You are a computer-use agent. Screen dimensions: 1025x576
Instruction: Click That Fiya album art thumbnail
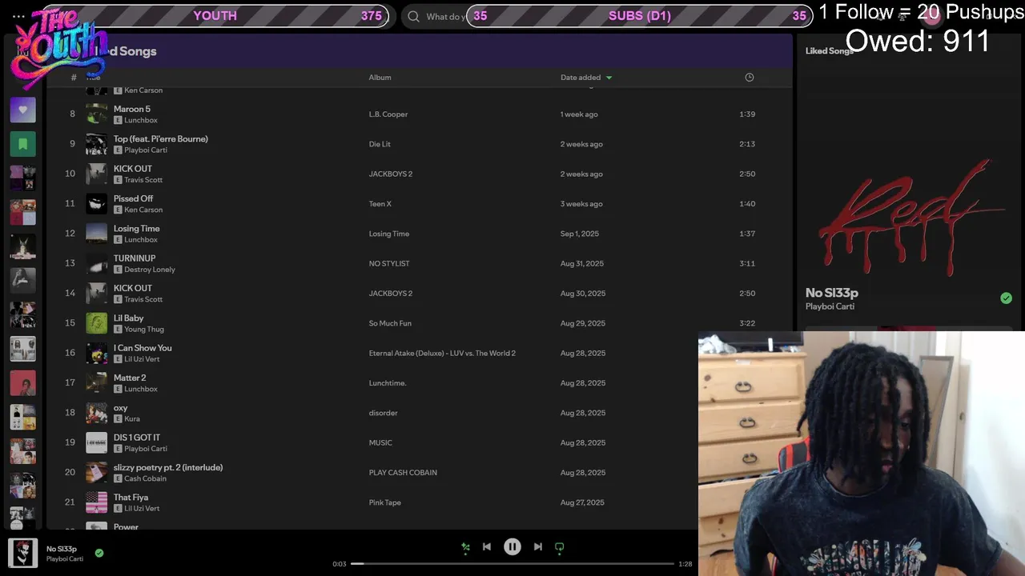(x=96, y=502)
